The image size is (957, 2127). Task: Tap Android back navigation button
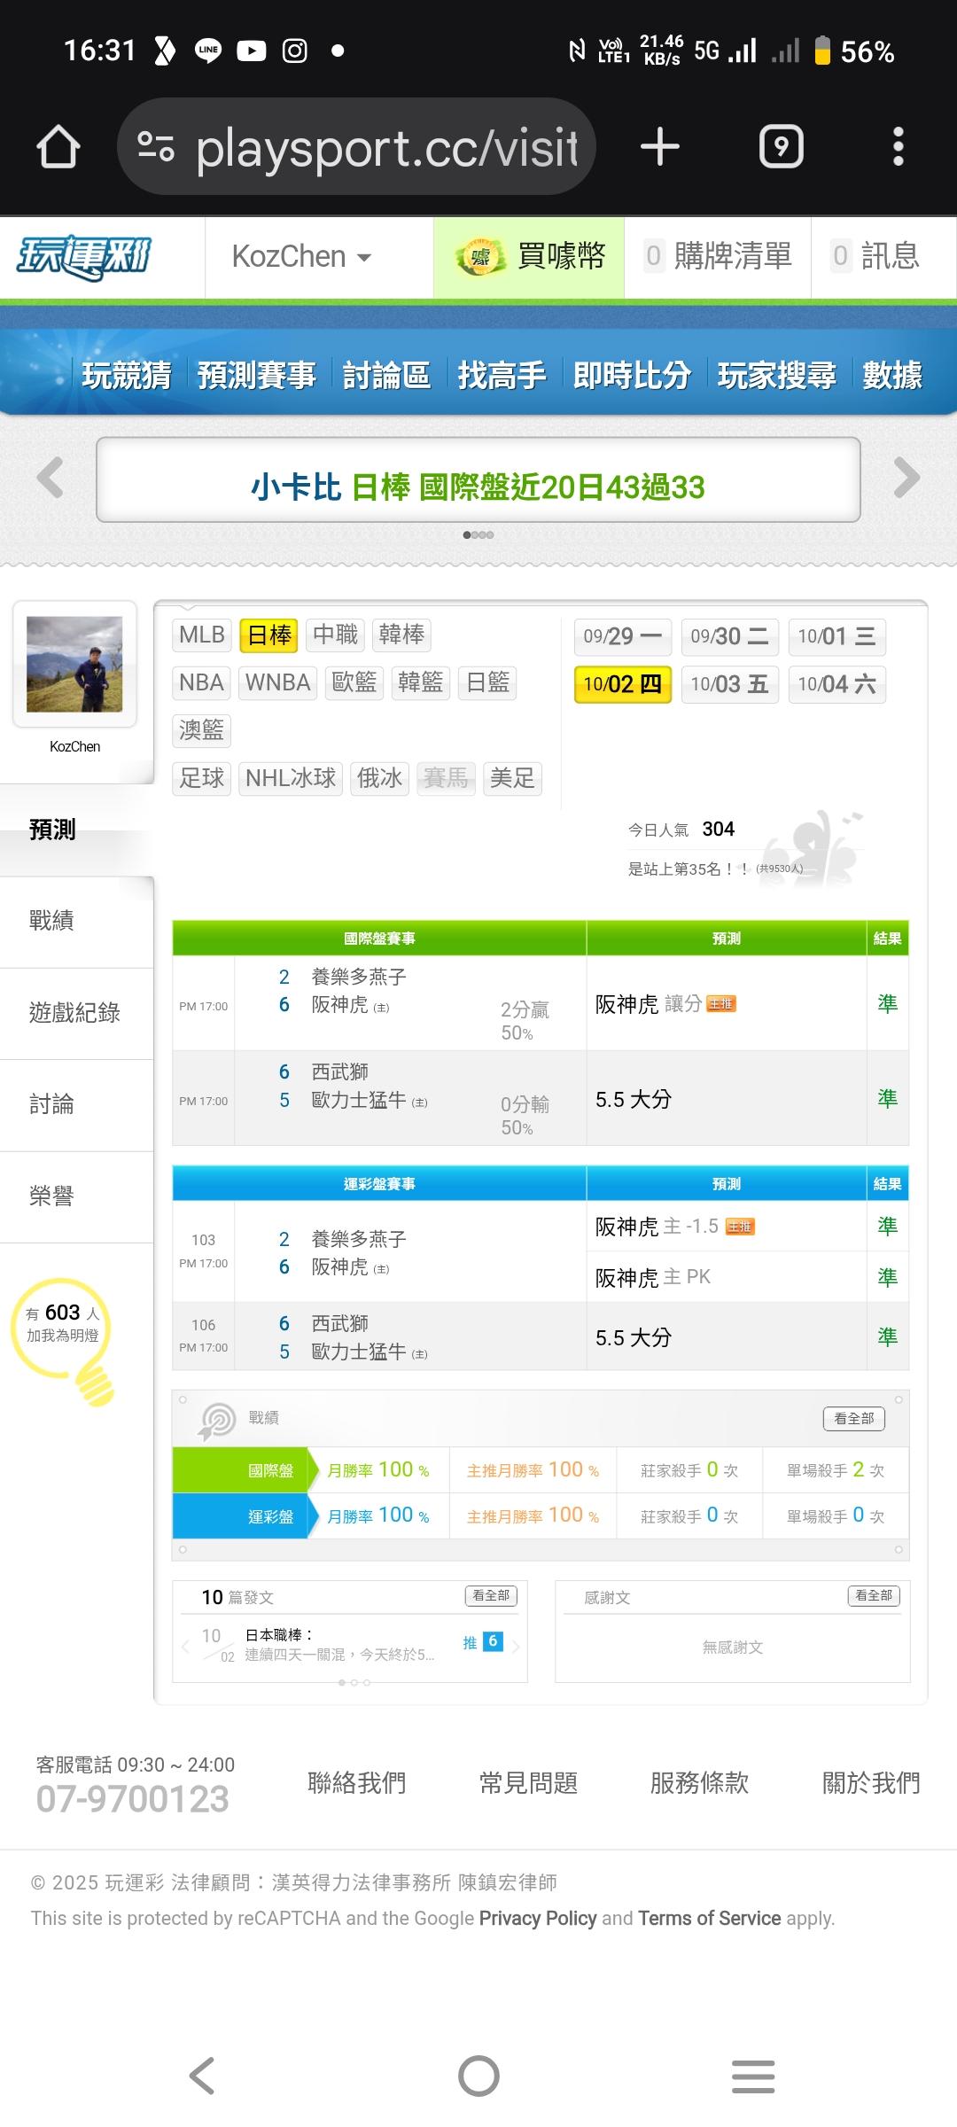[202, 2076]
